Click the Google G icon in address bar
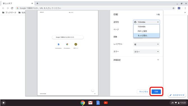The width and height of the screenshot is (188, 106). point(18,8)
